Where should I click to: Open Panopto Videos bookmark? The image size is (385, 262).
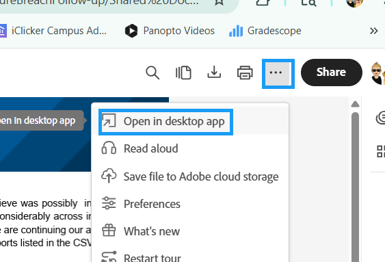click(170, 31)
